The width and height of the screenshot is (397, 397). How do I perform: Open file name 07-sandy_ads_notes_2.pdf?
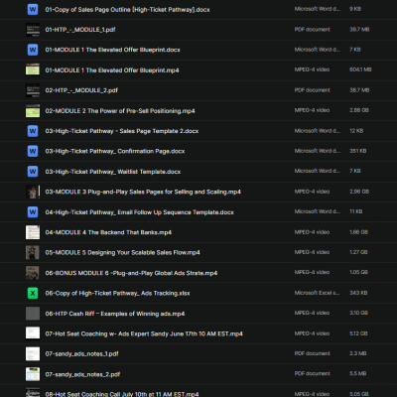(x=82, y=374)
